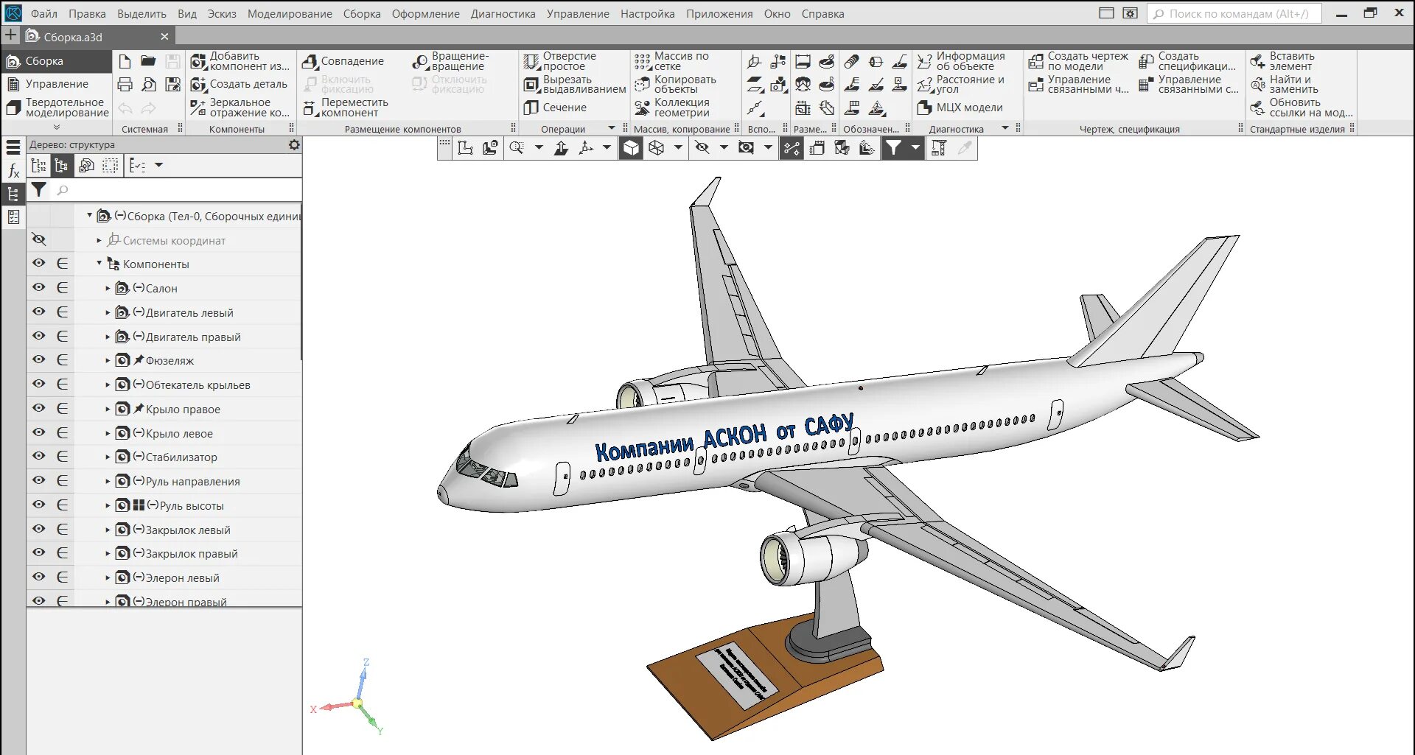Click the Section (Сечение) tool
The height and width of the screenshot is (755, 1415).
pos(556,108)
